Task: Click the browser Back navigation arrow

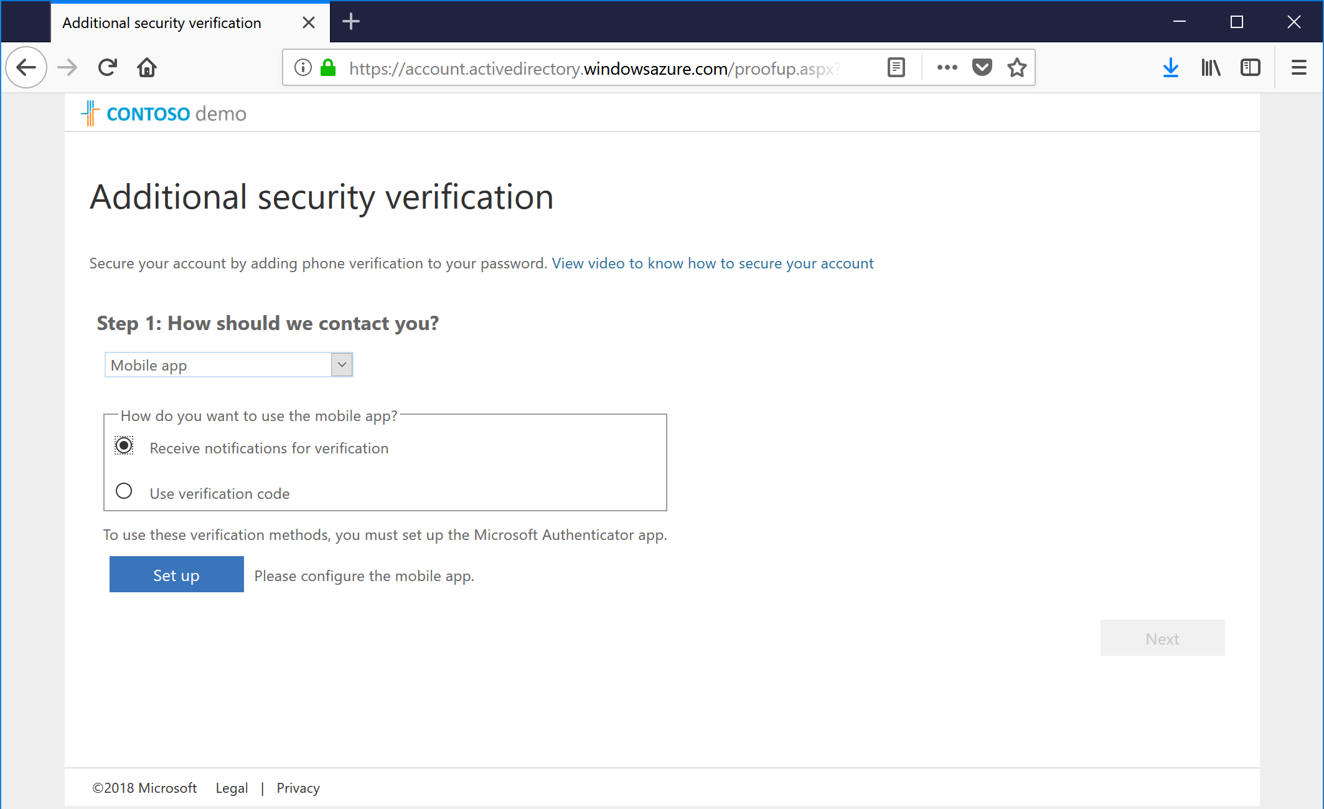Action: coord(26,67)
